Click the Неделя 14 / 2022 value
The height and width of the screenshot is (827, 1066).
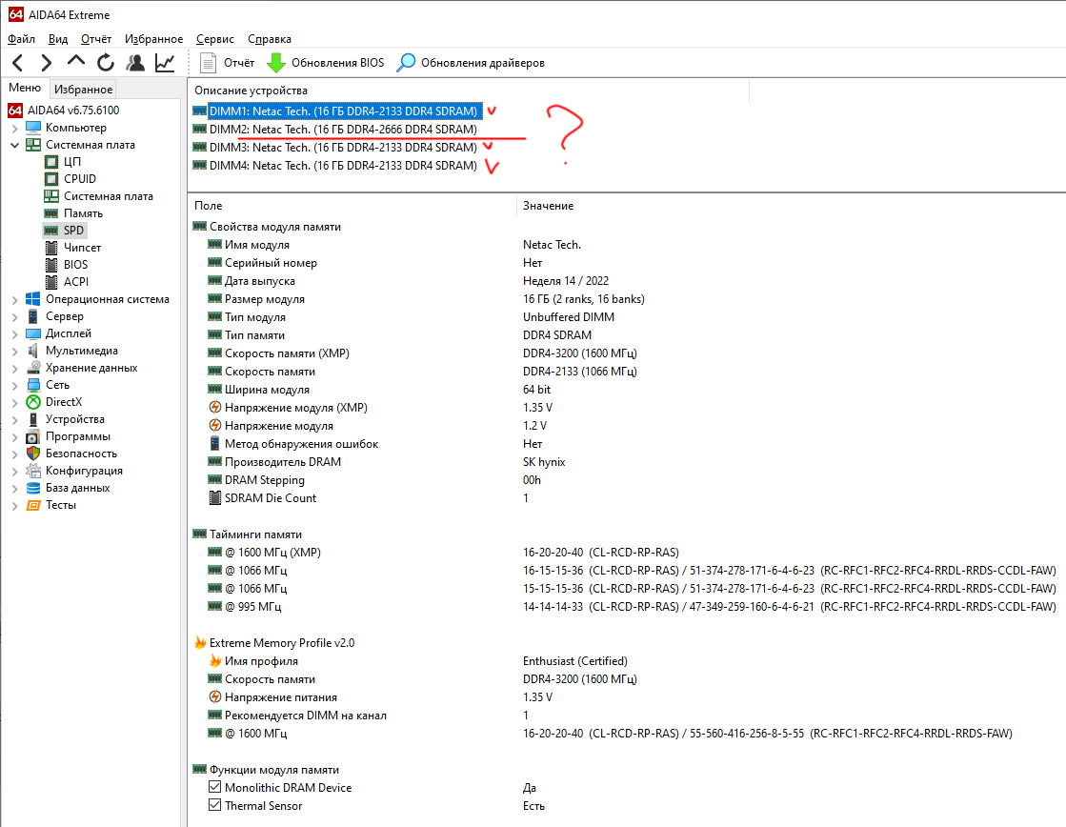tap(566, 281)
